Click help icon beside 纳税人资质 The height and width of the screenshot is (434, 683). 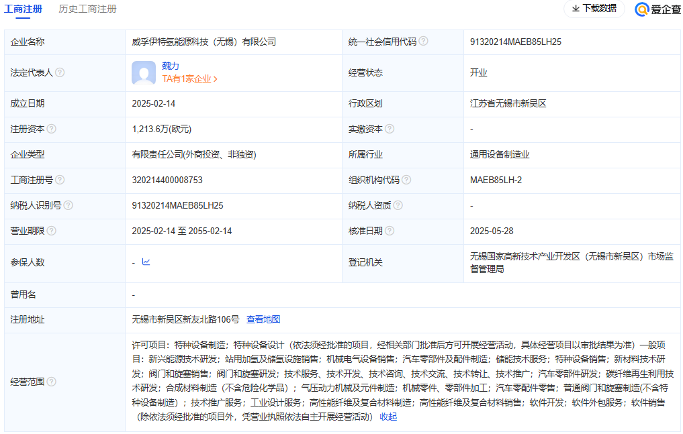click(x=398, y=205)
